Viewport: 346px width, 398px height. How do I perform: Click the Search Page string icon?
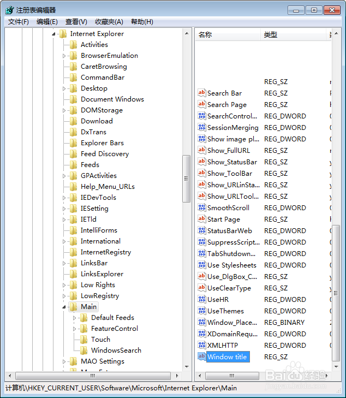click(202, 104)
